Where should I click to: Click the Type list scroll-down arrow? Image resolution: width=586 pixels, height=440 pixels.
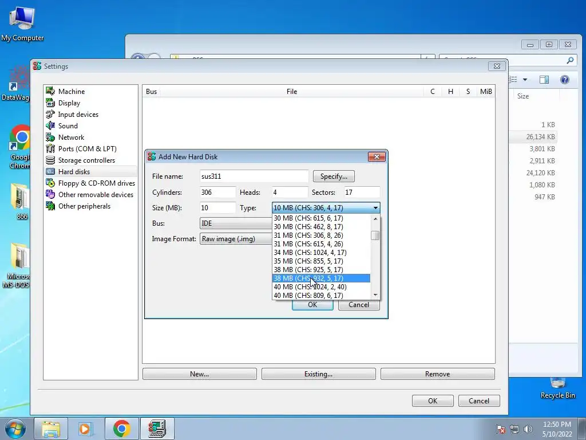point(375,295)
